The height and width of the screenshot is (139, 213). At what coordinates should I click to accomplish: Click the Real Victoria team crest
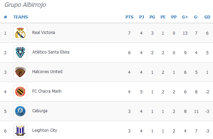click(x=20, y=33)
